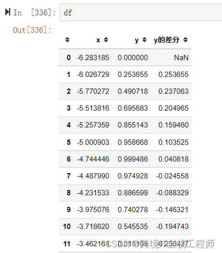Select row index 7
The height and width of the screenshot is (253, 222).
(x=69, y=176)
